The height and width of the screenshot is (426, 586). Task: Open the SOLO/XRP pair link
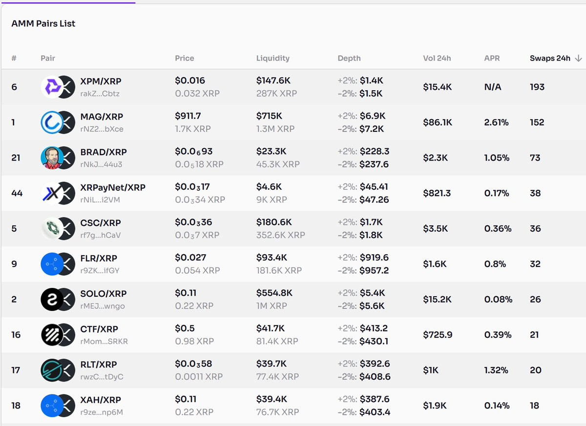point(104,293)
